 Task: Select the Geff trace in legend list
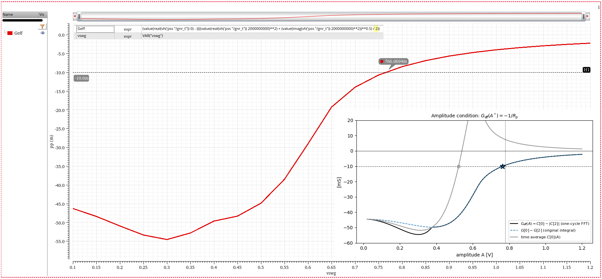pos(18,33)
